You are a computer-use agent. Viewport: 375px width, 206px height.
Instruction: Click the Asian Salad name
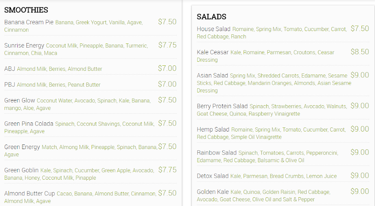[212, 76]
